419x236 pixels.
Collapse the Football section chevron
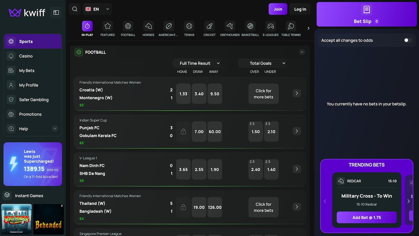(x=302, y=52)
